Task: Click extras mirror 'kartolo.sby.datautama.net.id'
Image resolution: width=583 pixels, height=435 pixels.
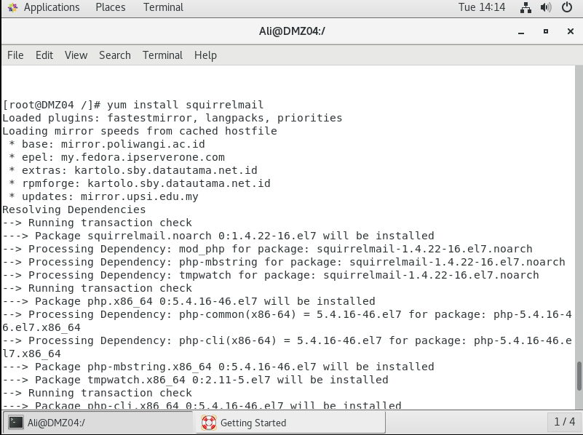Action: point(165,170)
